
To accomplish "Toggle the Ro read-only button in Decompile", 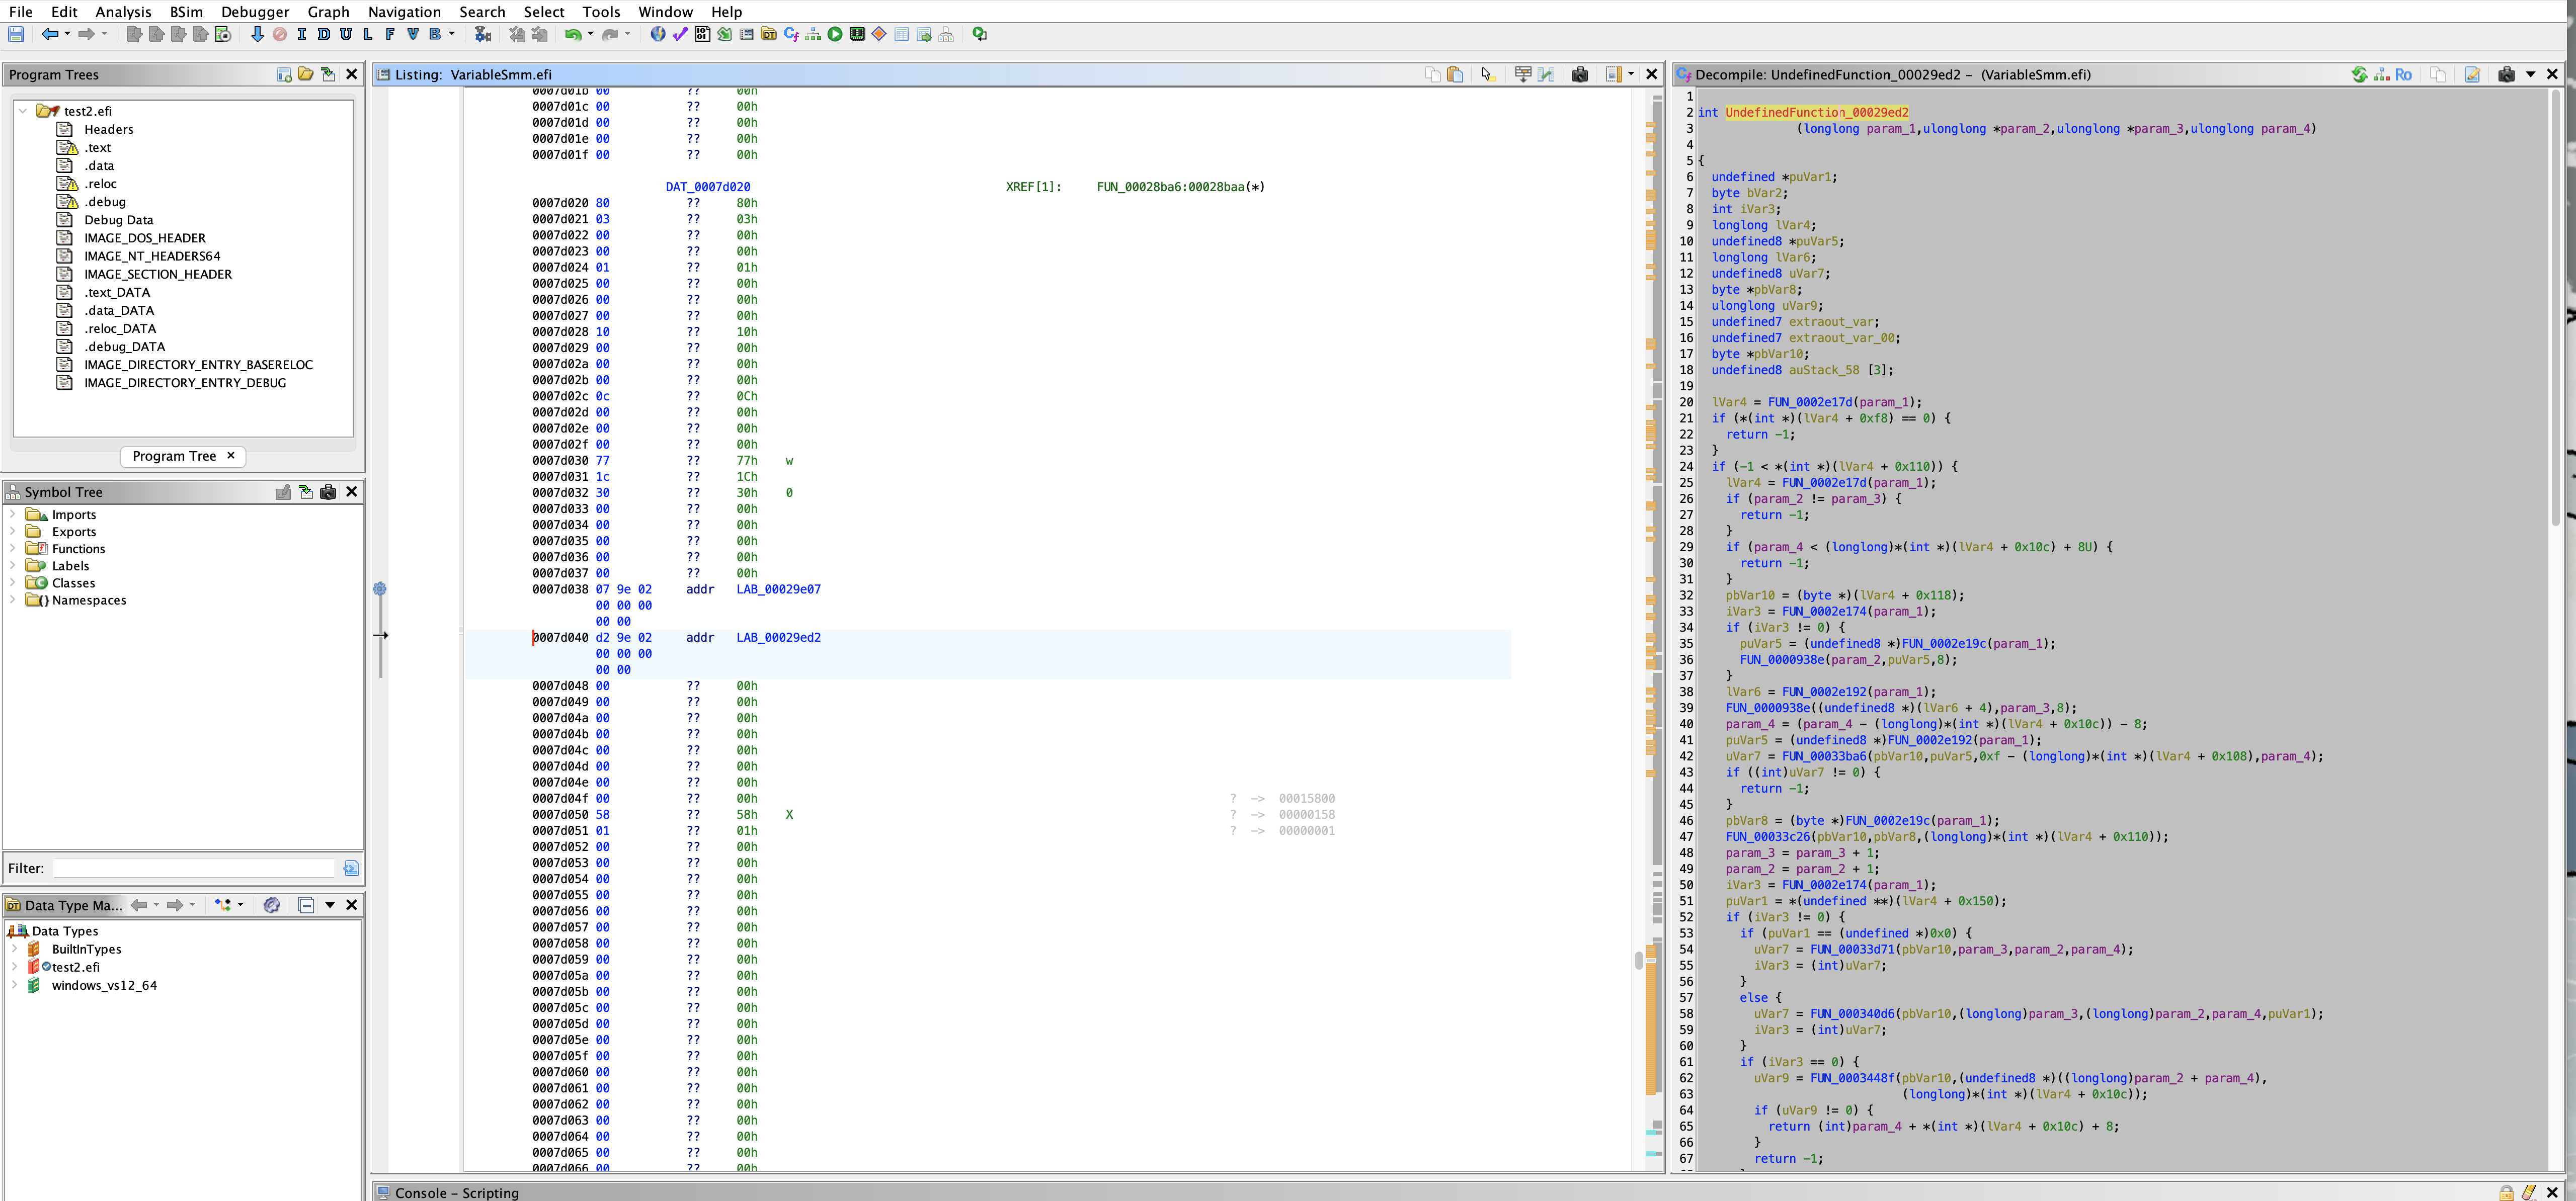I will pos(2403,75).
